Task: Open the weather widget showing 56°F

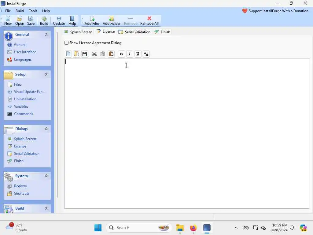Action: point(17,228)
